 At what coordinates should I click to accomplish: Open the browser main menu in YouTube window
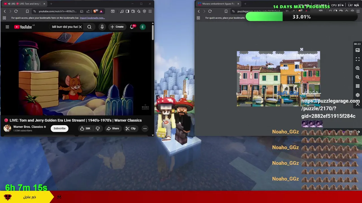[150, 11]
